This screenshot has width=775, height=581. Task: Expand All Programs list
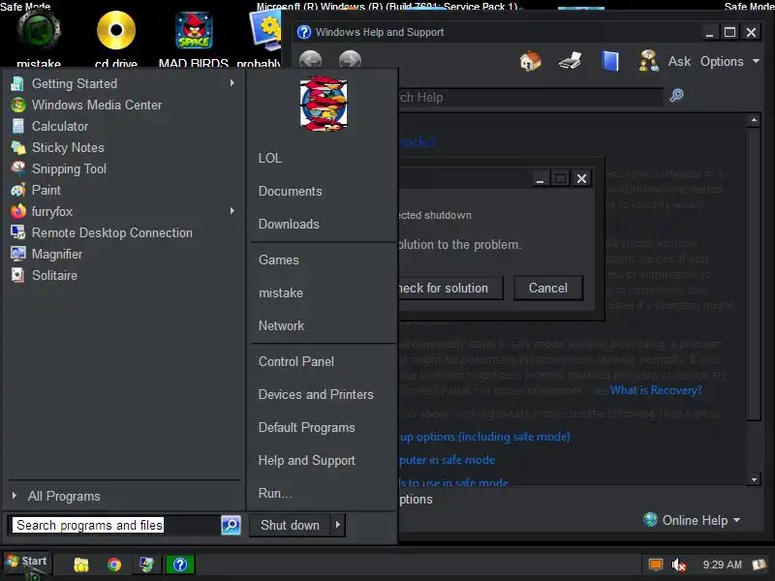click(x=64, y=496)
